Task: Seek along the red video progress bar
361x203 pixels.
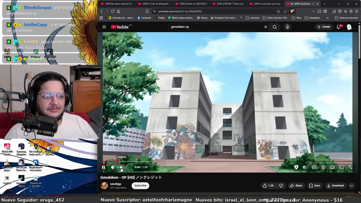Action: [x=109, y=162]
